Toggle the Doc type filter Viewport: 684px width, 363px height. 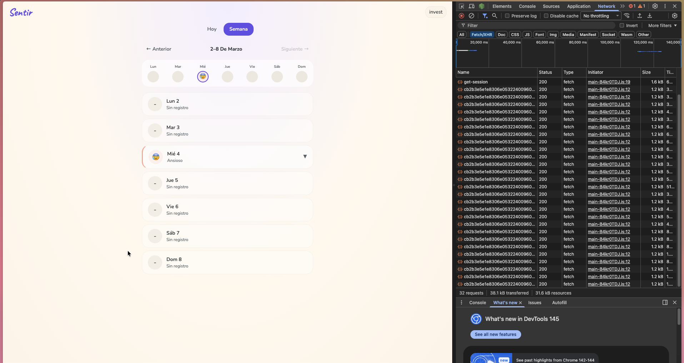(501, 35)
